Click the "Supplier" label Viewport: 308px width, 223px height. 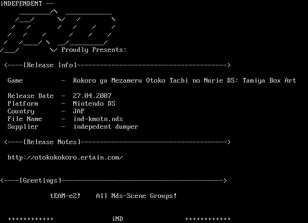(23, 127)
